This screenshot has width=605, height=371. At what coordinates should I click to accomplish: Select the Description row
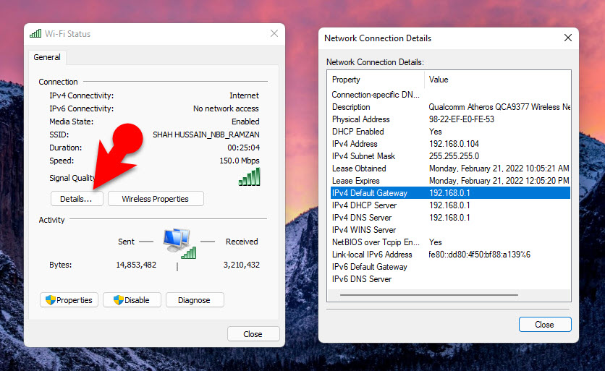coord(450,107)
